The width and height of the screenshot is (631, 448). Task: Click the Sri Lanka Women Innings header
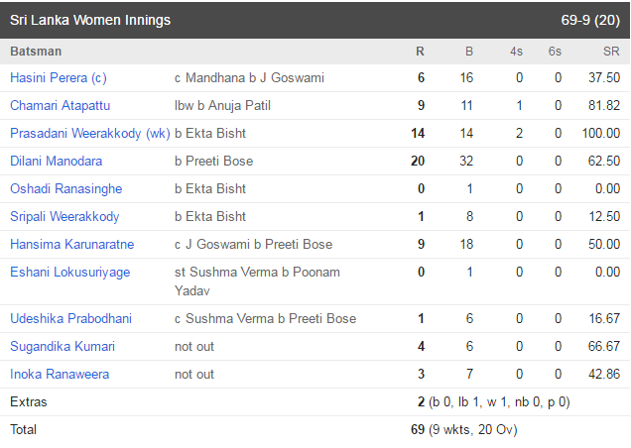(90, 20)
